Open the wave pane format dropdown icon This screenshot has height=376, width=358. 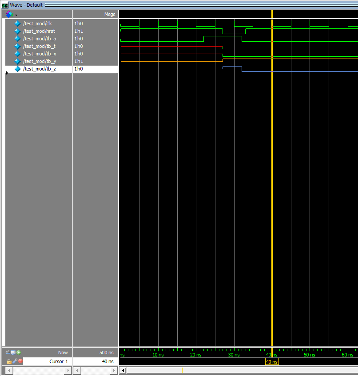click(10, 14)
